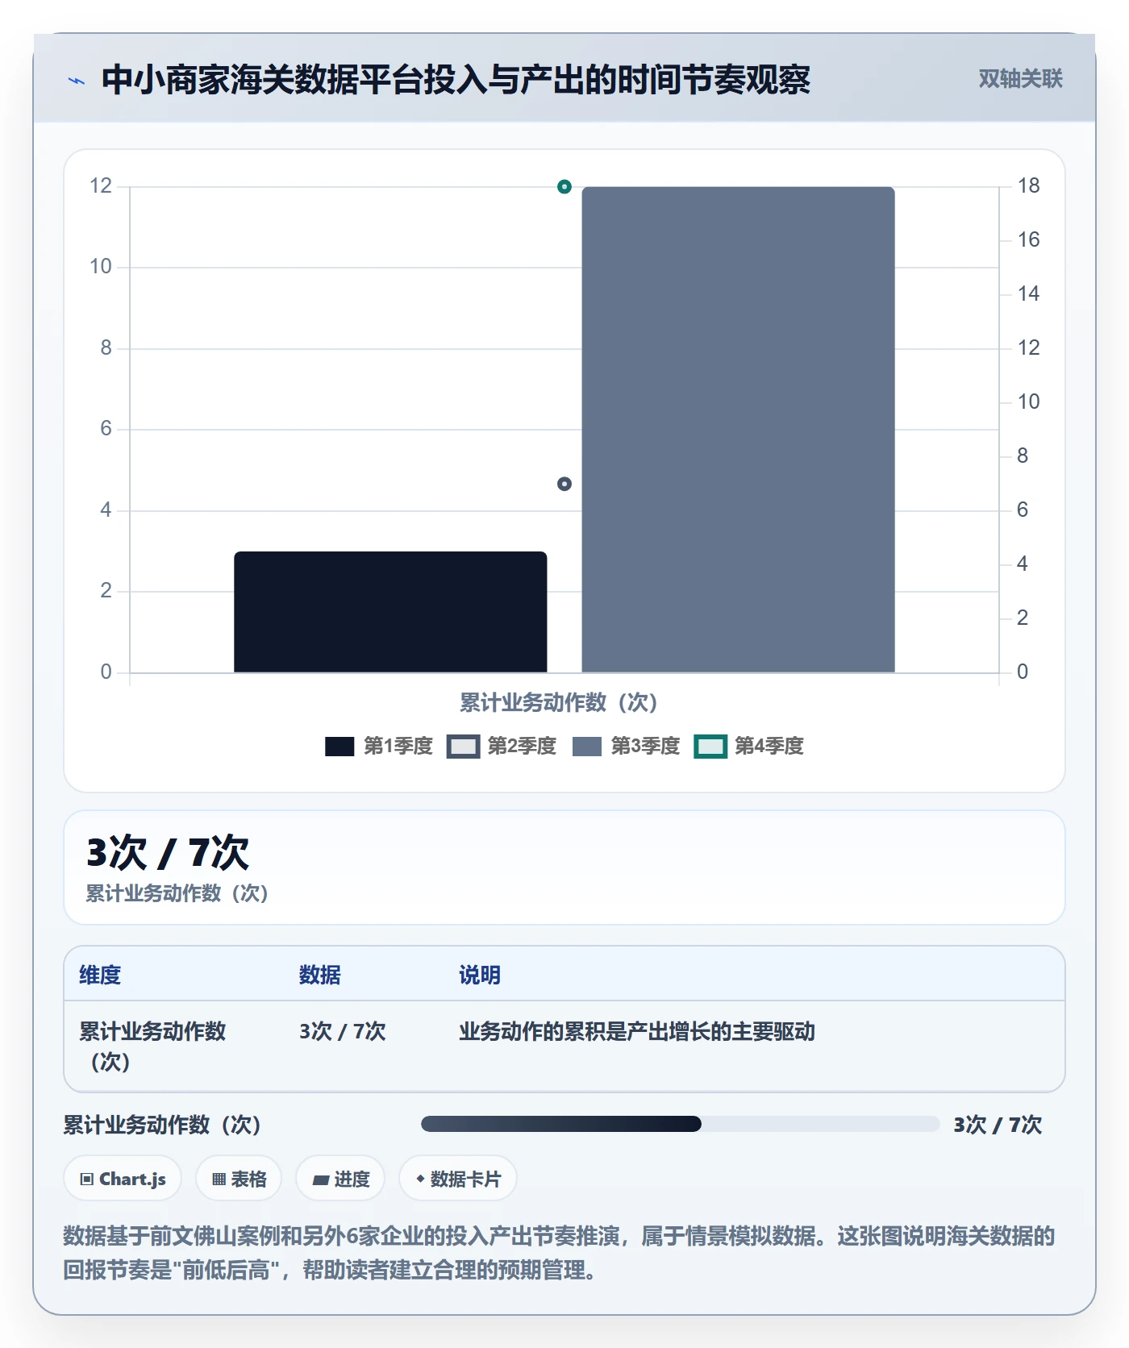The image size is (1129, 1348).
Task: Click the large 3次 / 7次 card value
Action: [168, 852]
